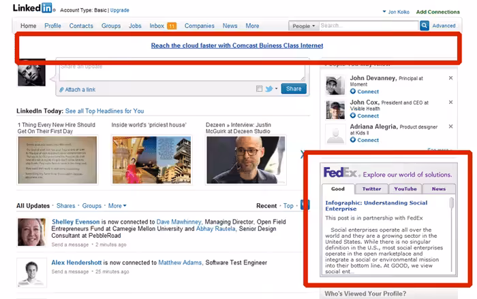The width and height of the screenshot is (477, 299).
Task: Click the blue search magnifier button
Action: (424, 26)
